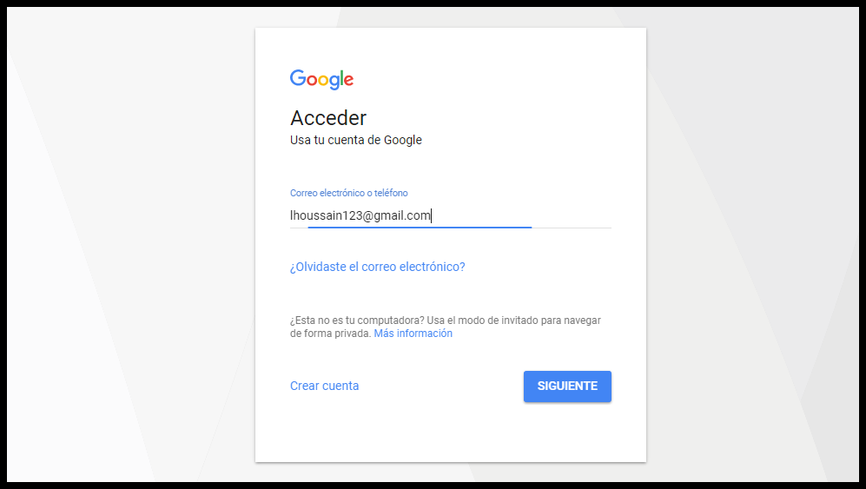Click the ¿Esta no es tu computadora? text

pos(356,320)
